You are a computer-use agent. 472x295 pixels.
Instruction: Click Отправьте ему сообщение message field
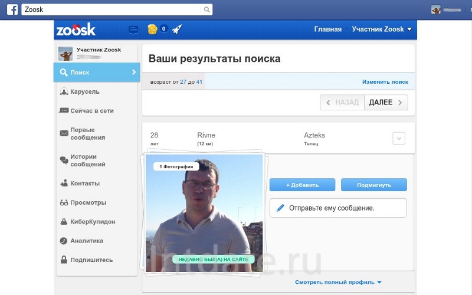(x=338, y=208)
